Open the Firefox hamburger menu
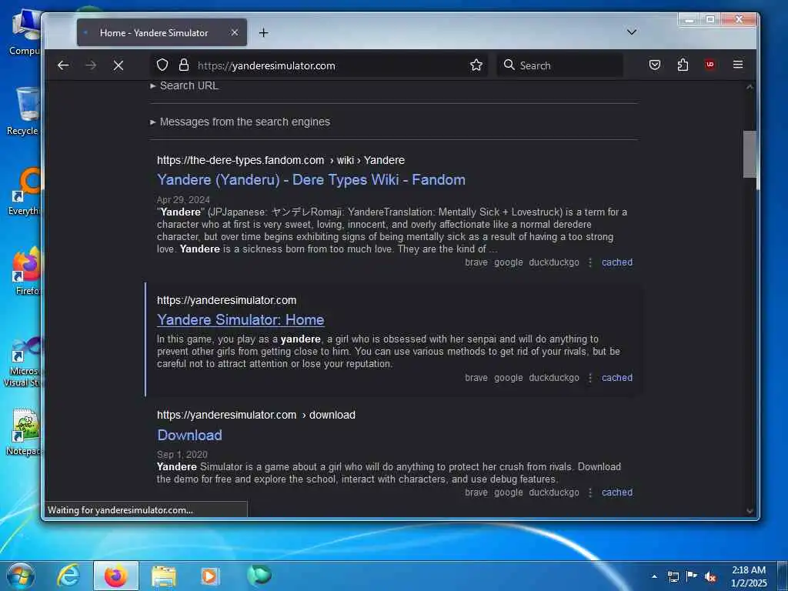The image size is (788, 591). click(738, 65)
